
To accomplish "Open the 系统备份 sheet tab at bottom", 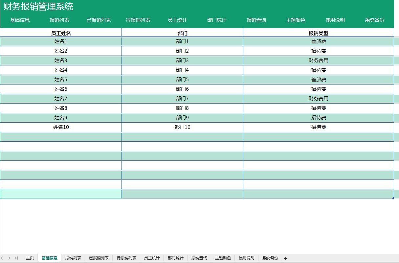I will coord(270,258).
